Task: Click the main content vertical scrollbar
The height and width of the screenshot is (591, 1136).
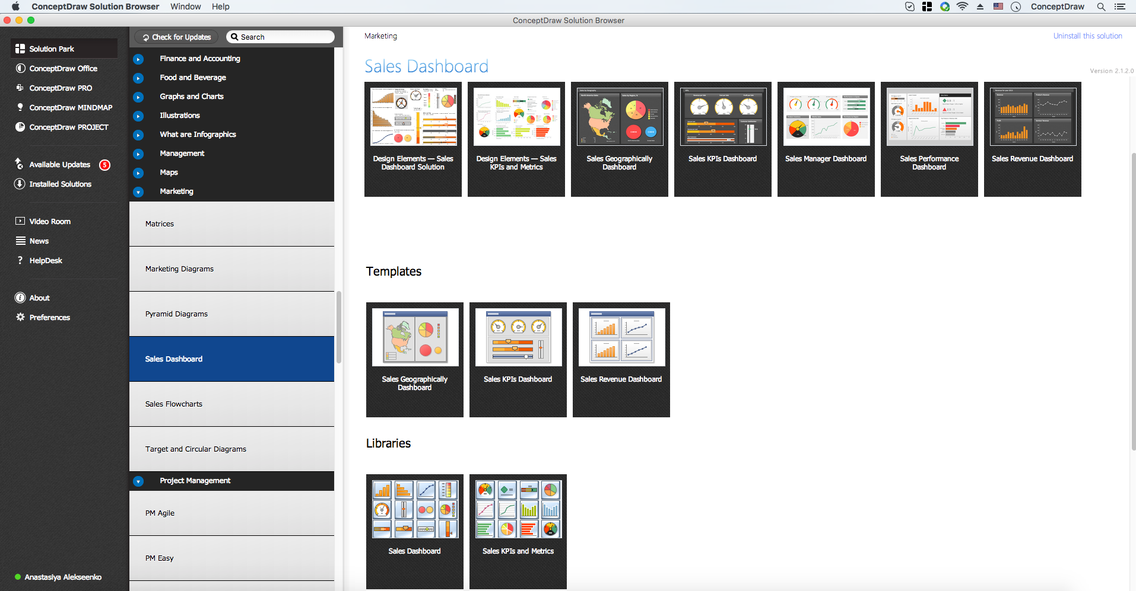Action: click(x=1133, y=301)
